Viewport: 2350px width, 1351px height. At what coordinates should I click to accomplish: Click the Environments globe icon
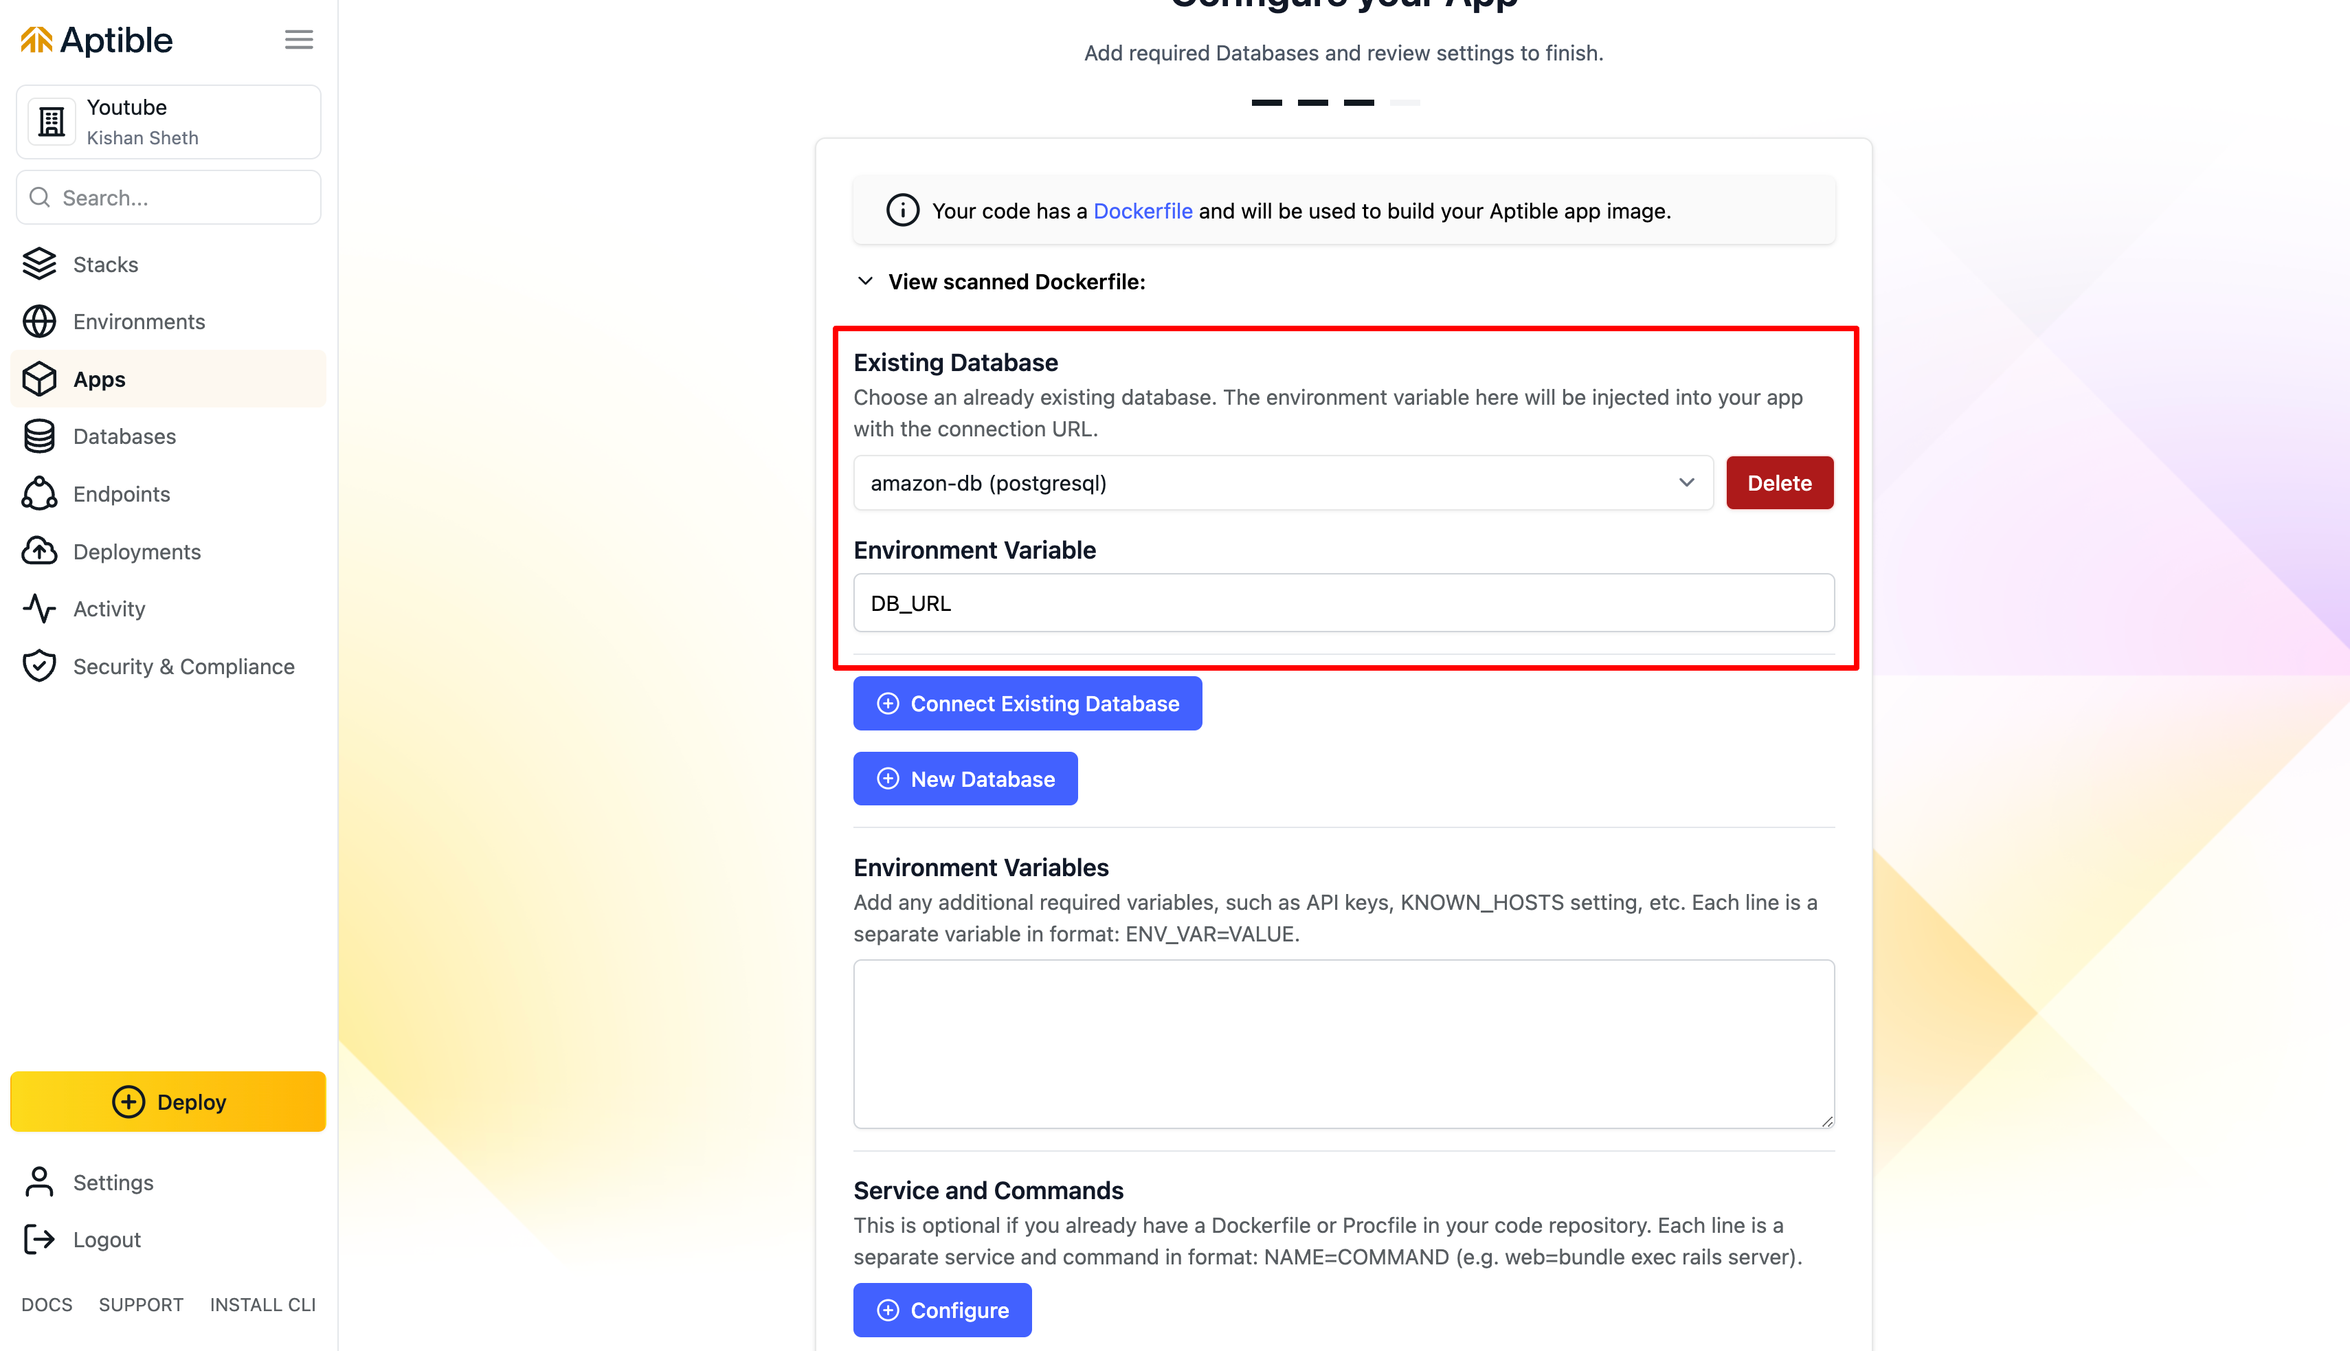39,322
